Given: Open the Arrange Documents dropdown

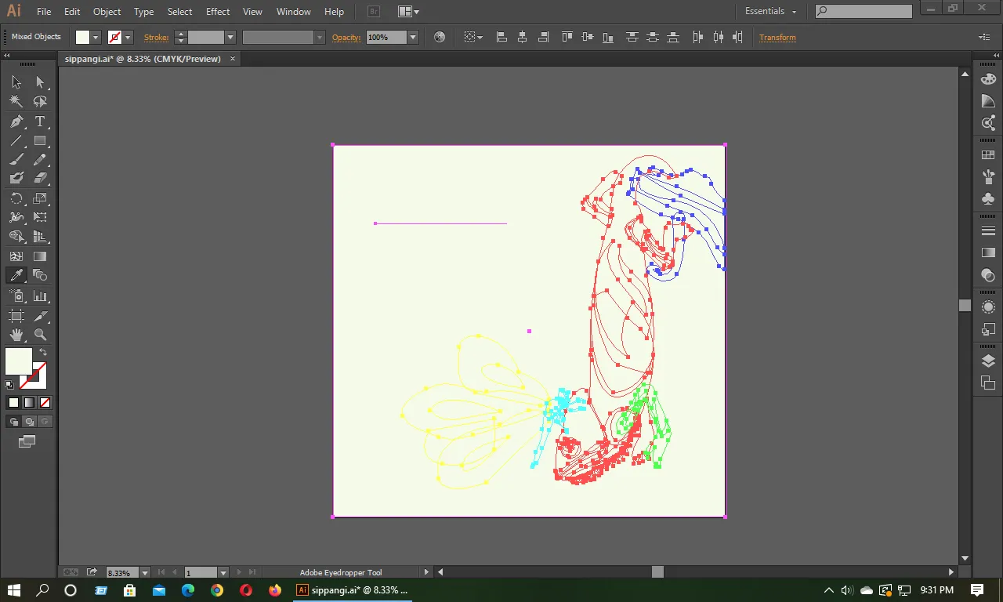Looking at the screenshot, I should coord(408,12).
